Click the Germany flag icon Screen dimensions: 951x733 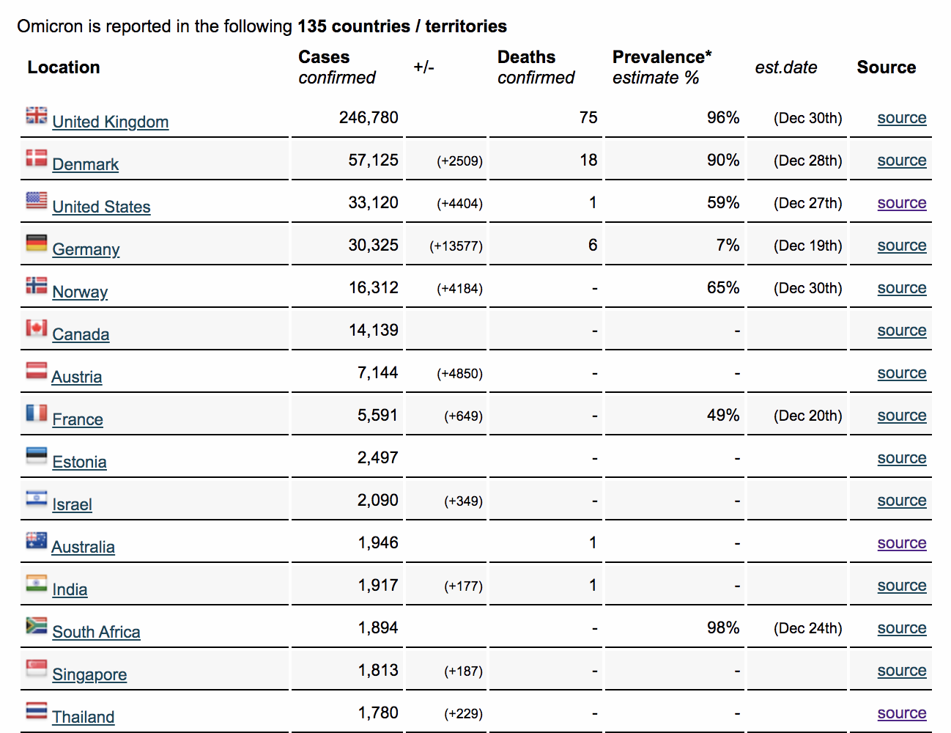pos(37,243)
